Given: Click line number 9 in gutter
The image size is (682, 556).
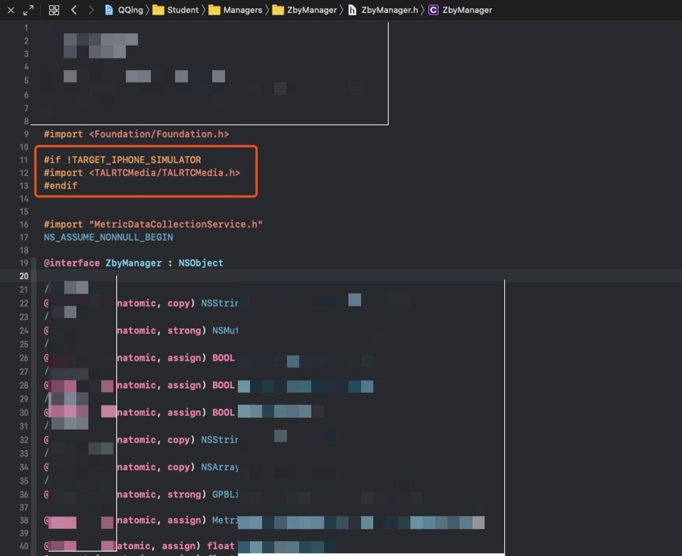Looking at the screenshot, I should (26, 134).
